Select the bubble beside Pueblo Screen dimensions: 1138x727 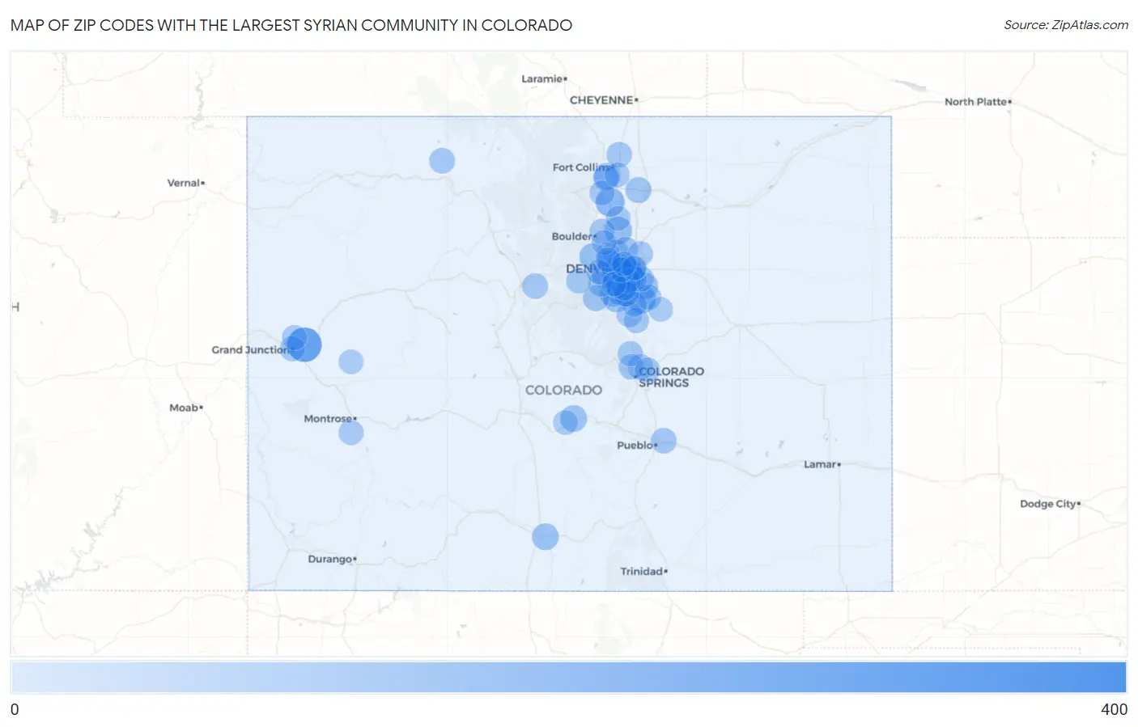664,441
